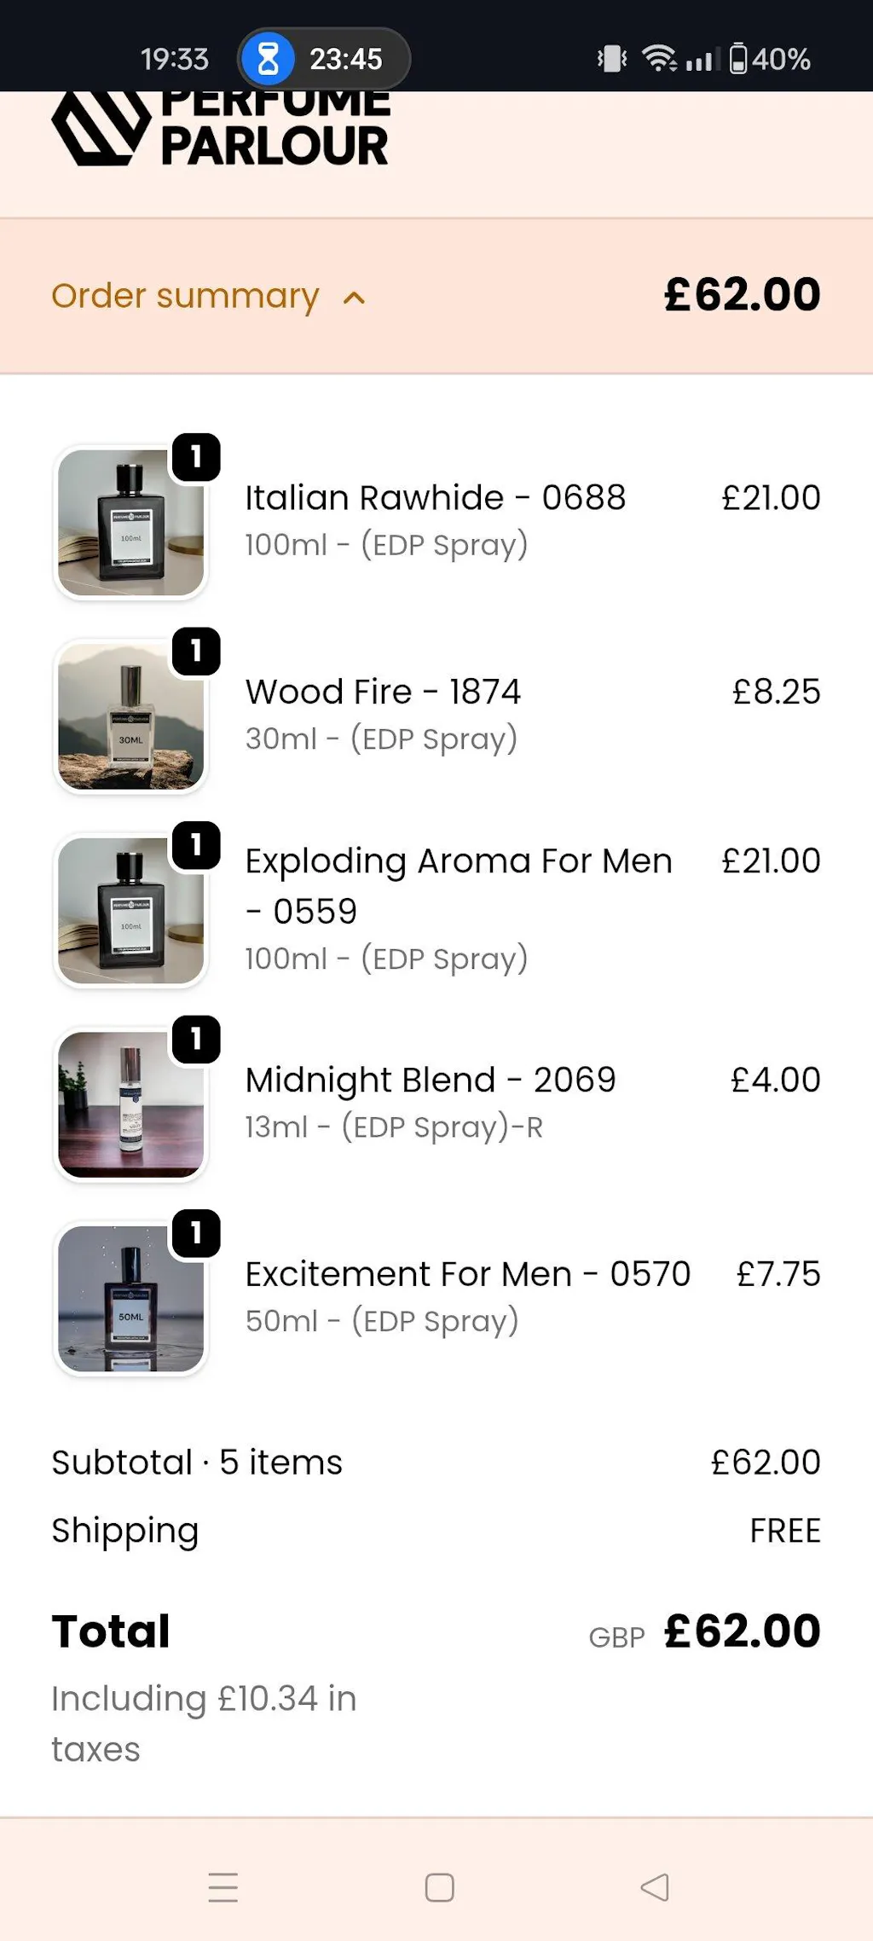Tap the Wi-Fi status icon

659,59
